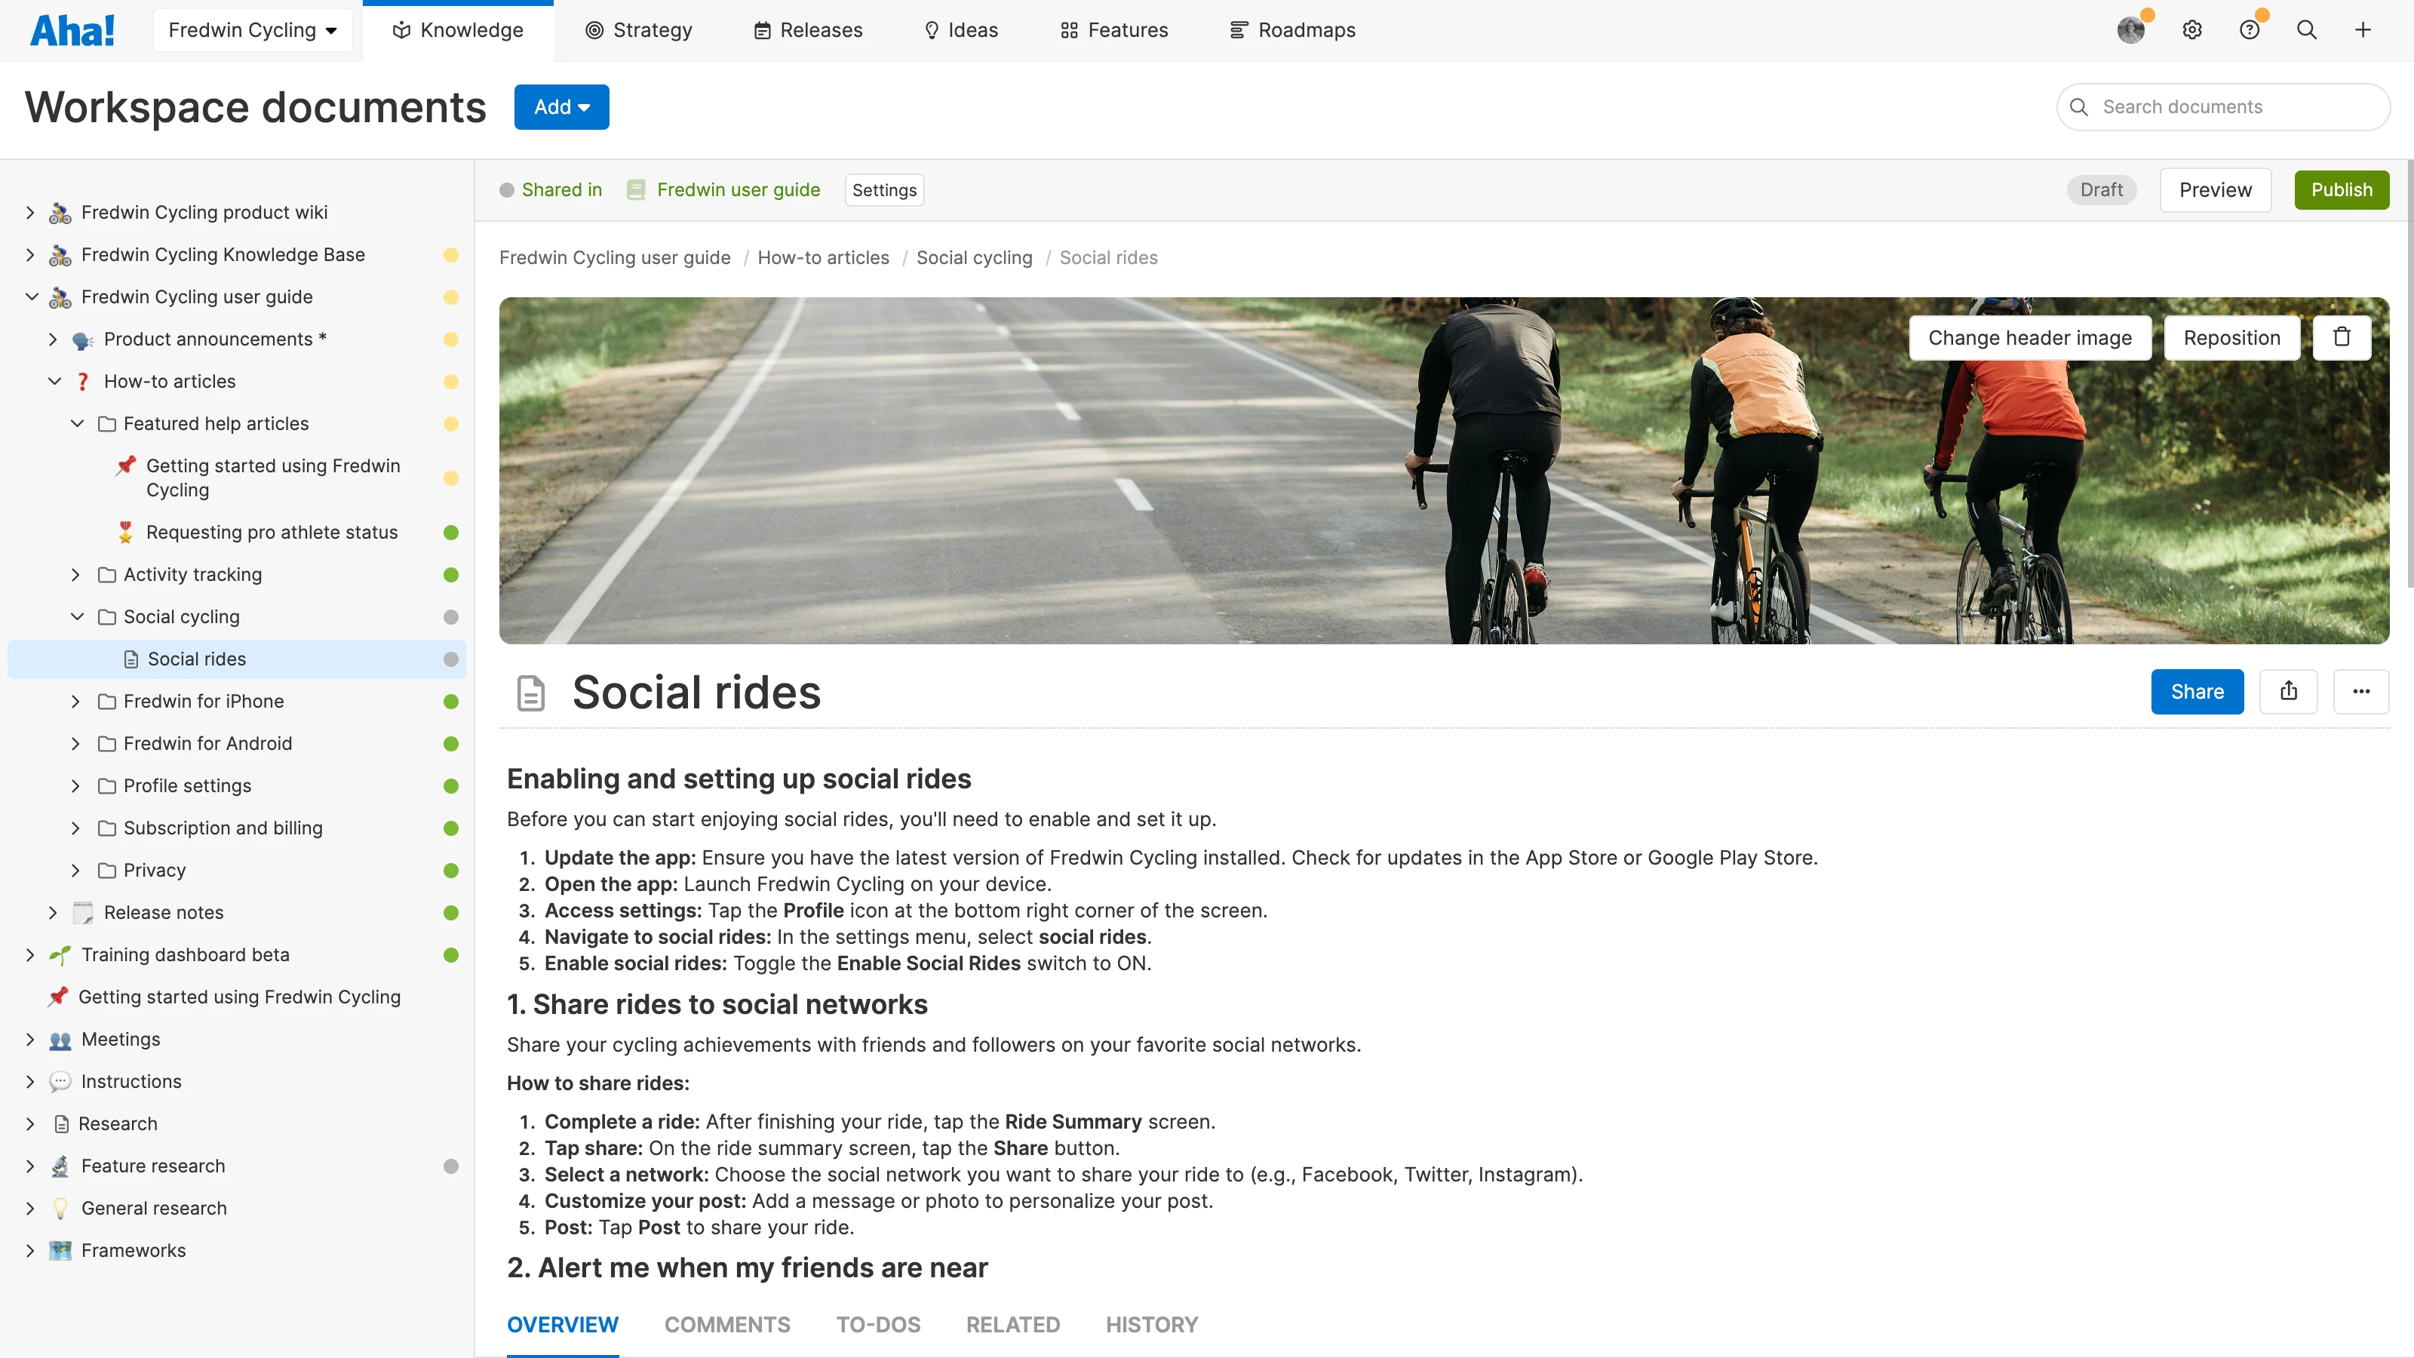Collapse the Social cycling folder

[77, 616]
